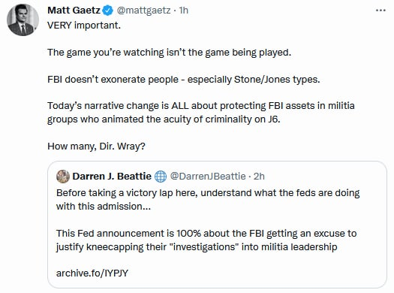
Task: Open the Darren J. Beattie display name
Action: 112,177
